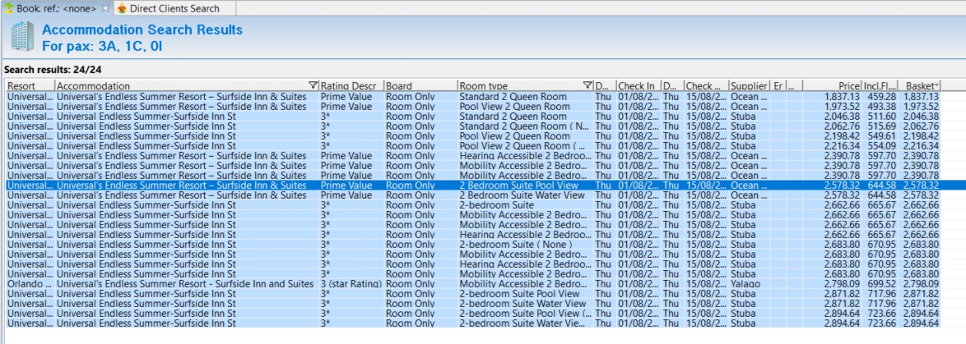Click the palm icon on the Book. ref. tab
The width and height of the screenshot is (966, 344).
click(x=8, y=8)
